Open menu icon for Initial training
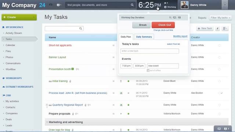The width and height of the screenshot is (235, 132). (x=113, y=81)
